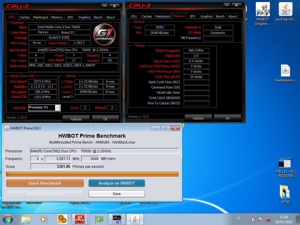Select SPD tab in right CPU-Z window
This screenshot has width=300, height=225.
pyautogui.click(x=192, y=16)
